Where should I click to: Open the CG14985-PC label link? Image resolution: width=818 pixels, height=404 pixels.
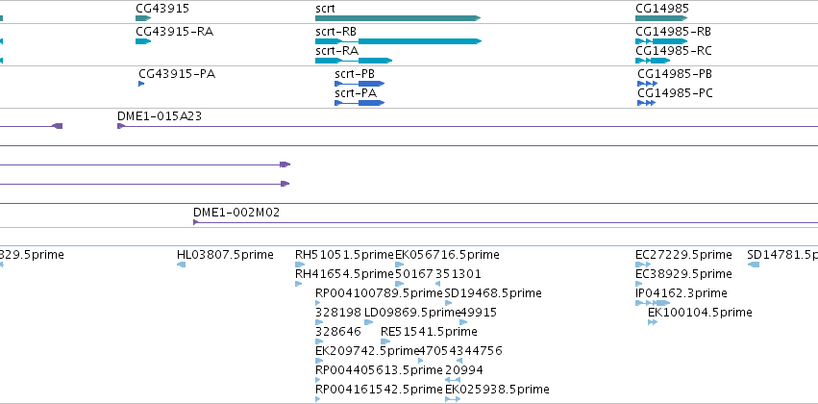coord(675,93)
